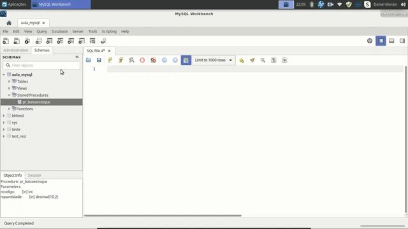
Task: Save the SQL script to file
Action: (x=99, y=60)
